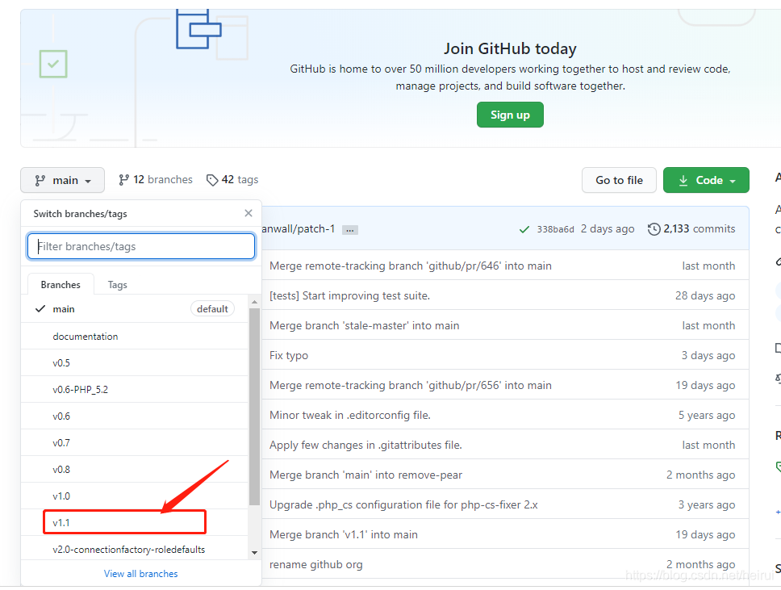
Task: Click the tag icon next to 42 tags
Action: [212, 180]
